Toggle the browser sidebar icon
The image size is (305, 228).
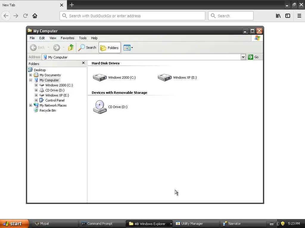[288, 16]
